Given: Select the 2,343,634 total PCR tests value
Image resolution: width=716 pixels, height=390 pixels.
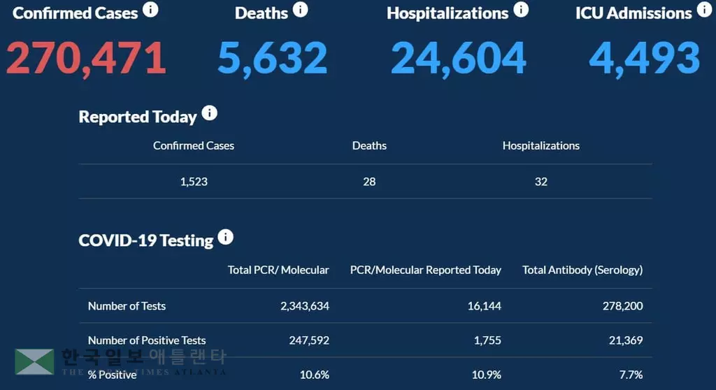Looking at the screenshot, I should (x=299, y=305).
